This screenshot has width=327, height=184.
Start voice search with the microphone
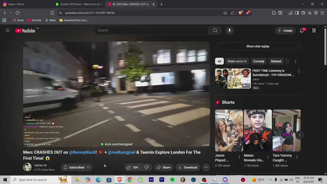click(229, 30)
